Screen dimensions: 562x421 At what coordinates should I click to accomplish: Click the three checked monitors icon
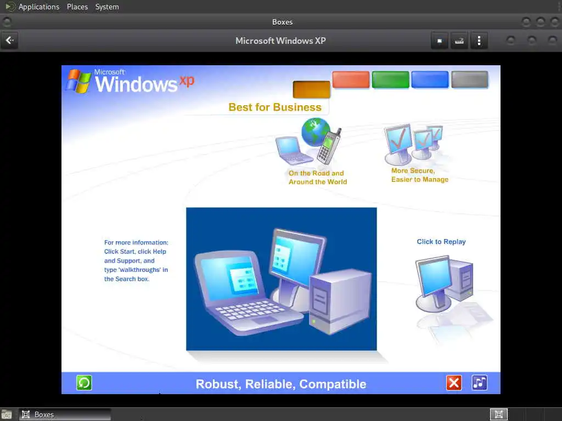(x=414, y=144)
